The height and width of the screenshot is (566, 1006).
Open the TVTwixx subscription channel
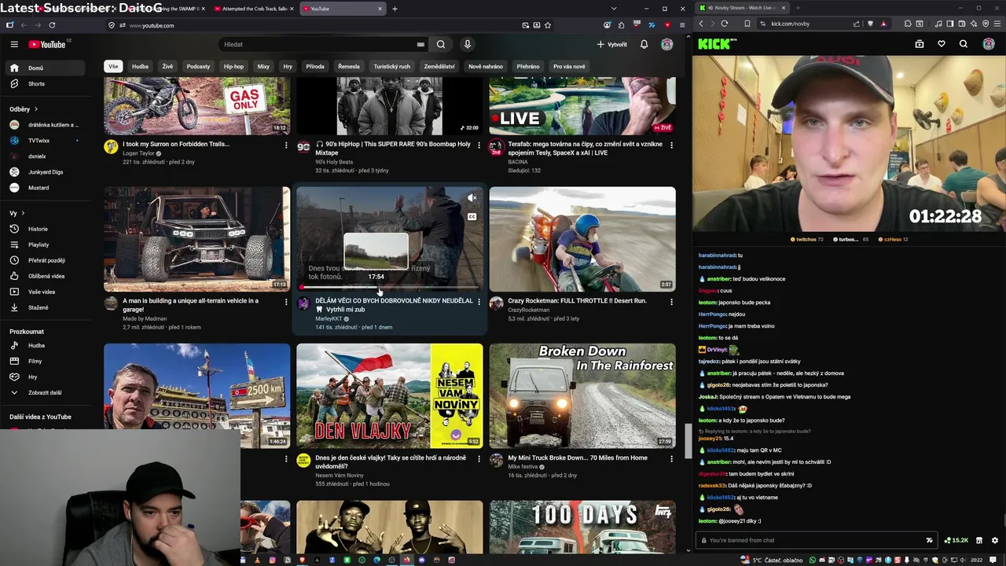pos(46,141)
